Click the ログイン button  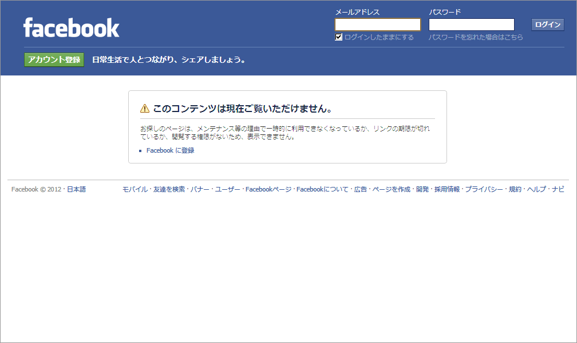[548, 25]
